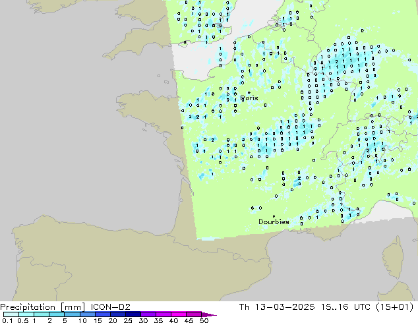This screenshot has height=323, width=418.
Task: Click the date 'Th 13-03-2025'
Action: click(x=277, y=307)
